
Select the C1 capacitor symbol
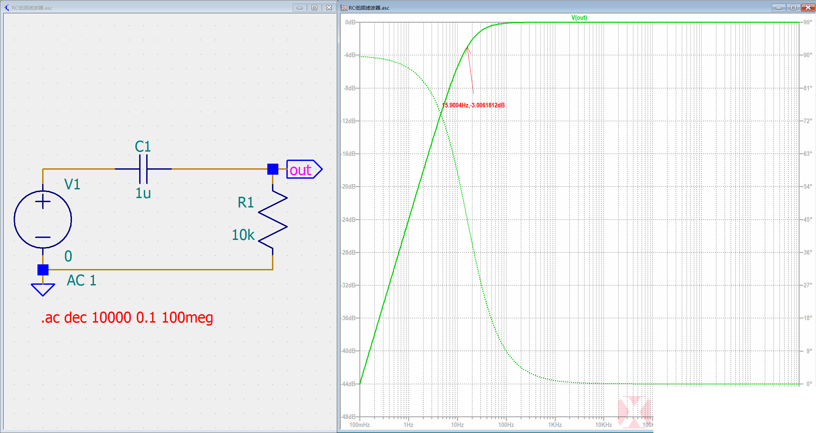pyautogui.click(x=143, y=169)
